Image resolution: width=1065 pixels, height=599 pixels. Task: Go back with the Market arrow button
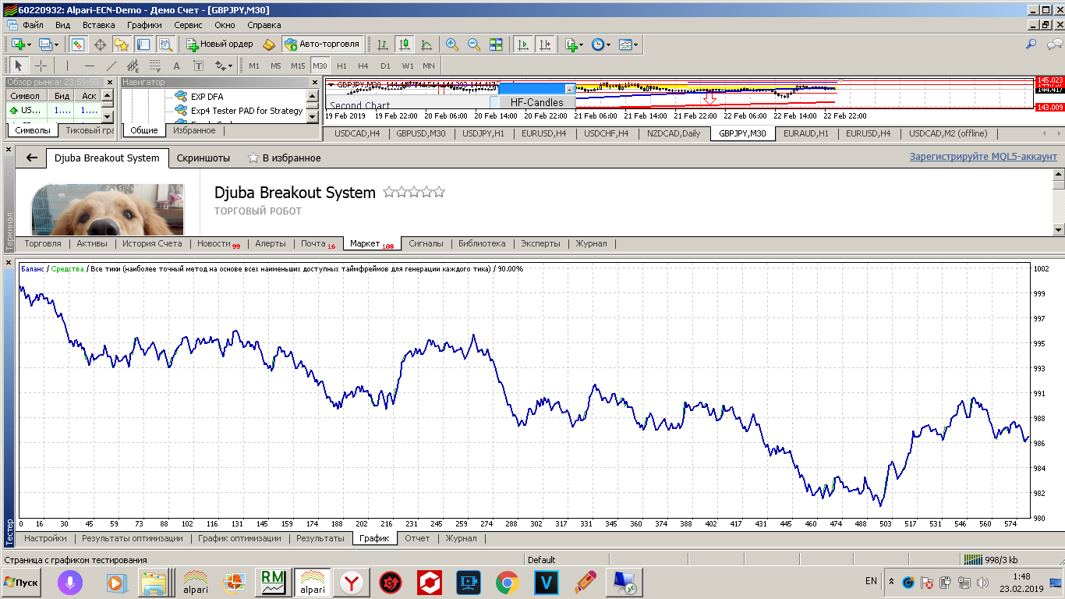[x=32, y=158]
